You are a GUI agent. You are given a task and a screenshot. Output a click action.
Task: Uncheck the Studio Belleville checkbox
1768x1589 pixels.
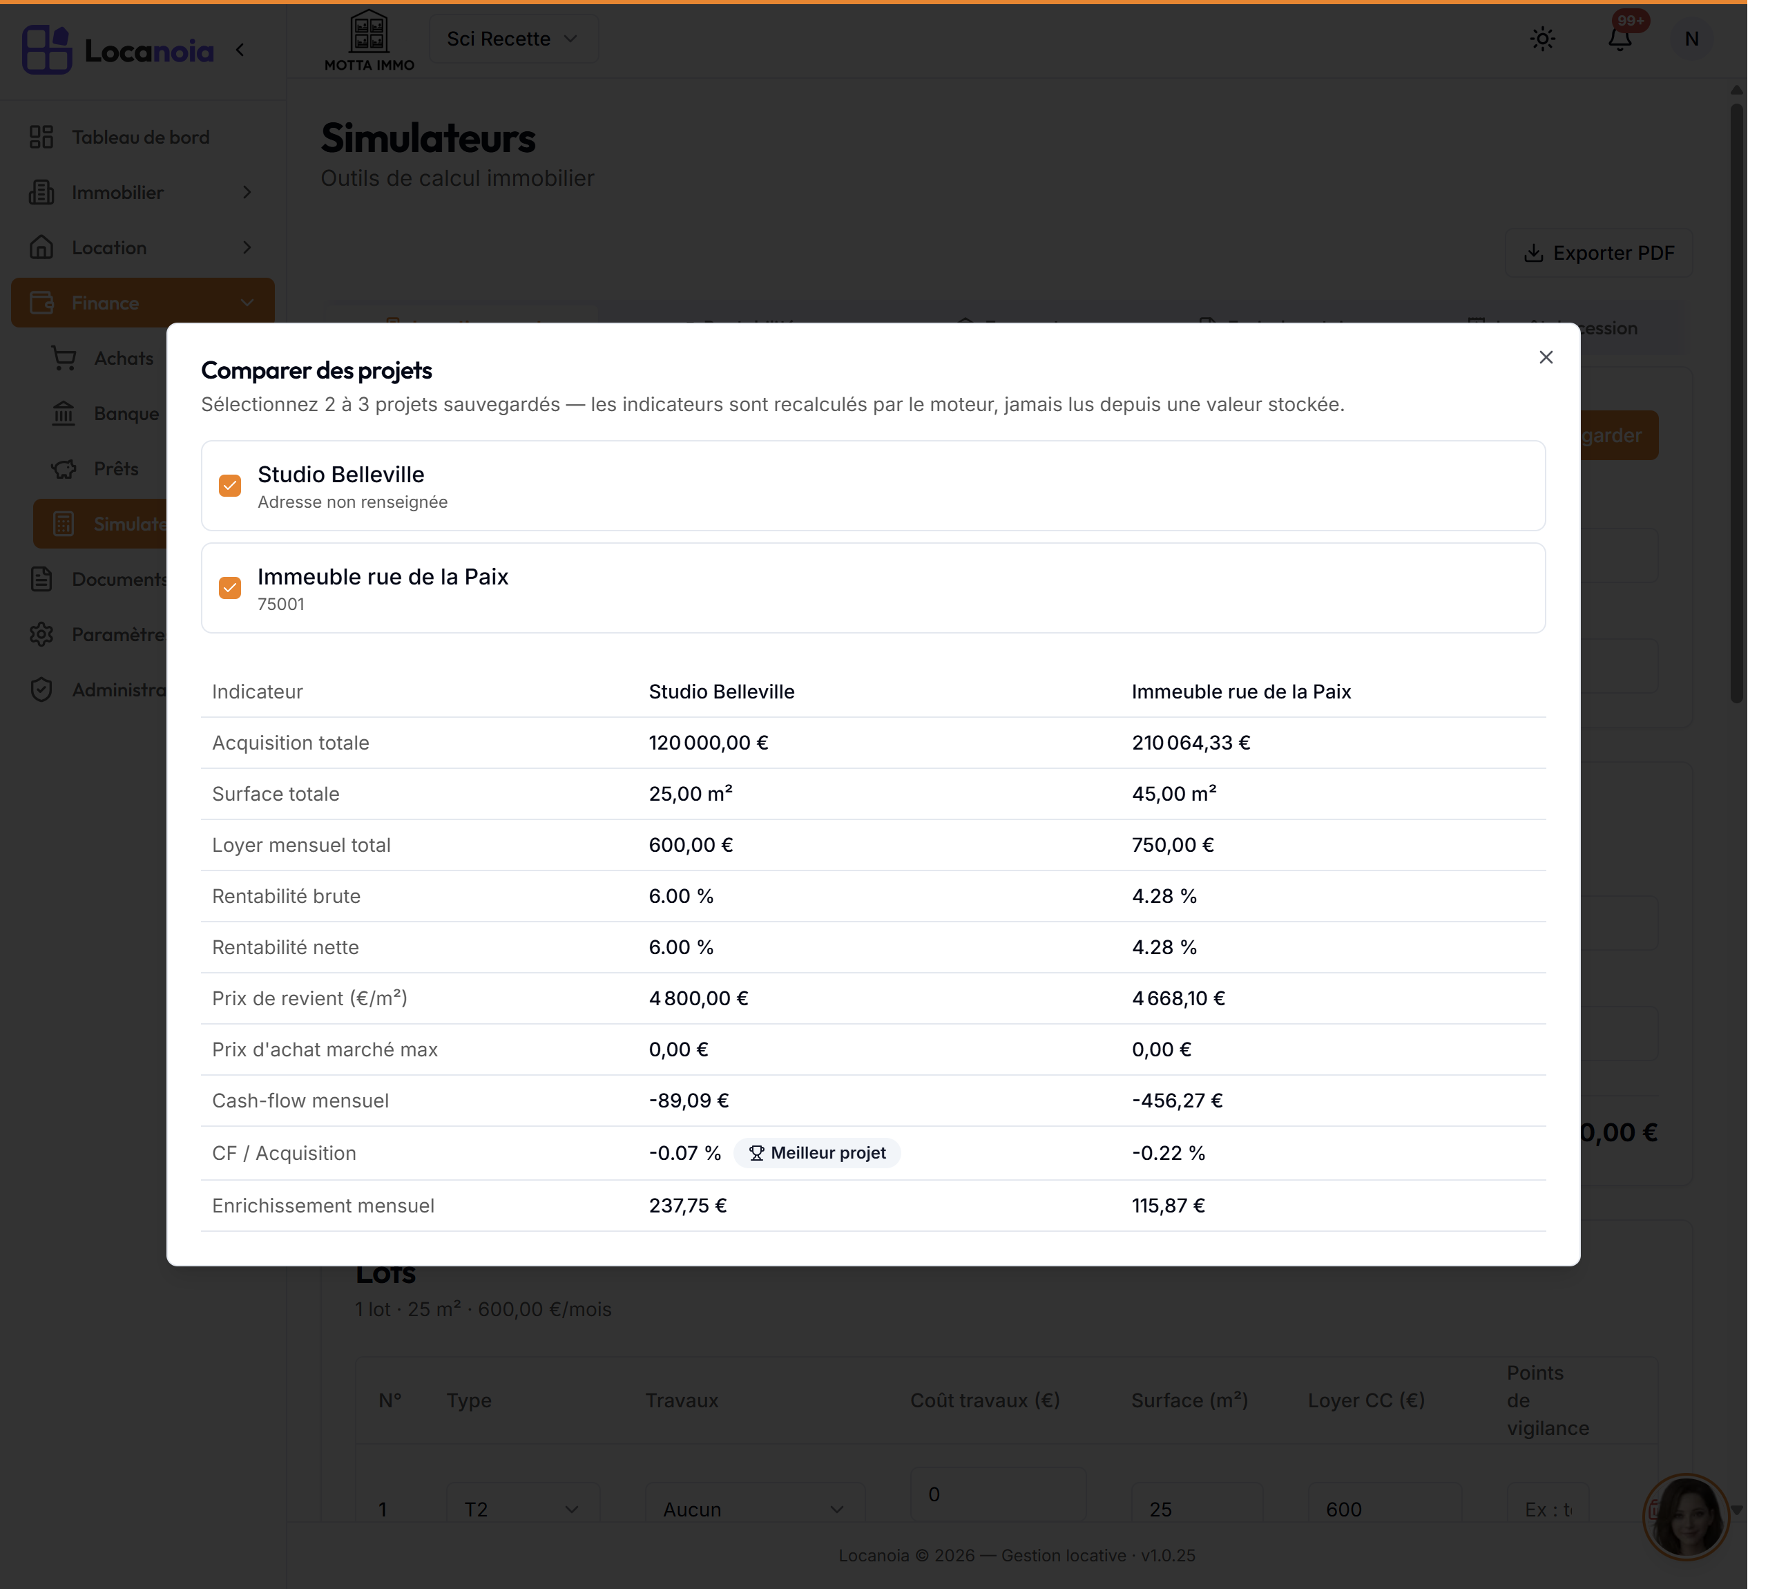coord(229,486)
